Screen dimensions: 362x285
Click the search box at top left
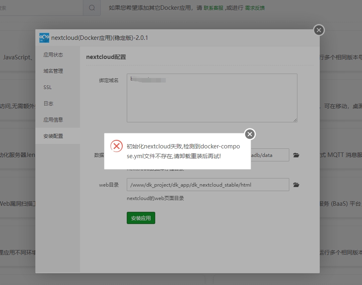[x=41, y=8]
